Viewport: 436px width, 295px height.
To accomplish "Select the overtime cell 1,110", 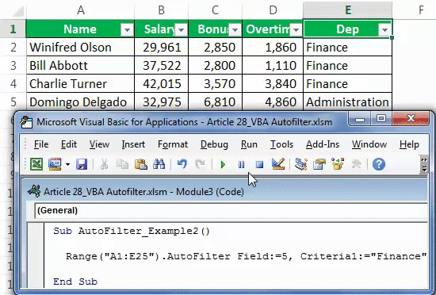I will tap(273, 66).
